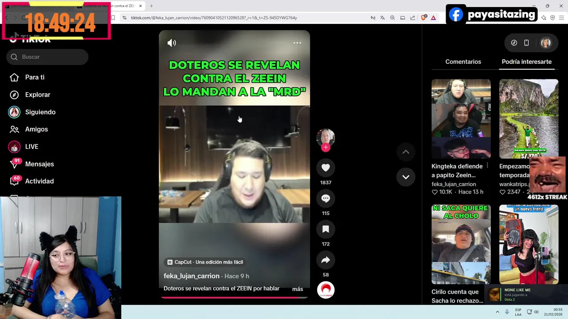Go to the previous video with up chevron

pyautogui.click(x=406, y=152)
